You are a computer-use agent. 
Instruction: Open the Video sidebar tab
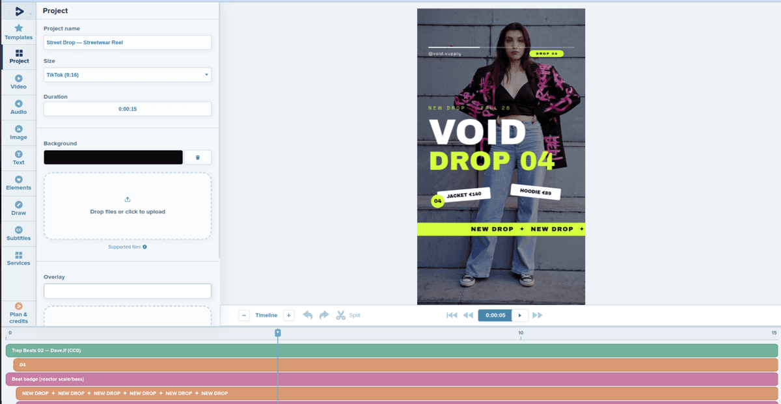coord(18,82)
